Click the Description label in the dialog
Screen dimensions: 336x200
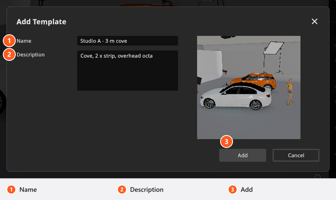point(31,55)
